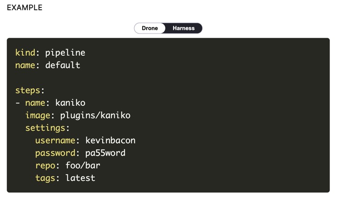Click the 'repo' setting key
The height and width of the screenshot is (198, 338).
(45, 165)
